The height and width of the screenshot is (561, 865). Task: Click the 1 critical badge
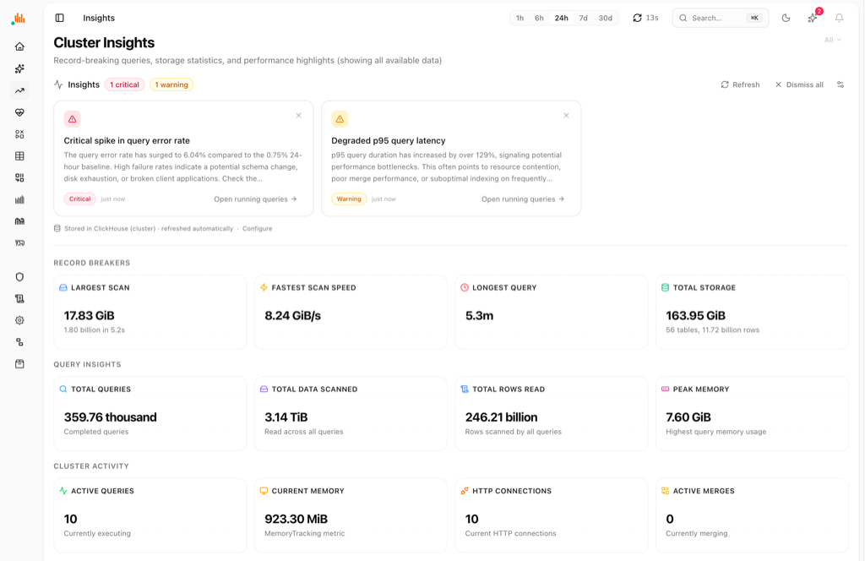tap(125, 84)
